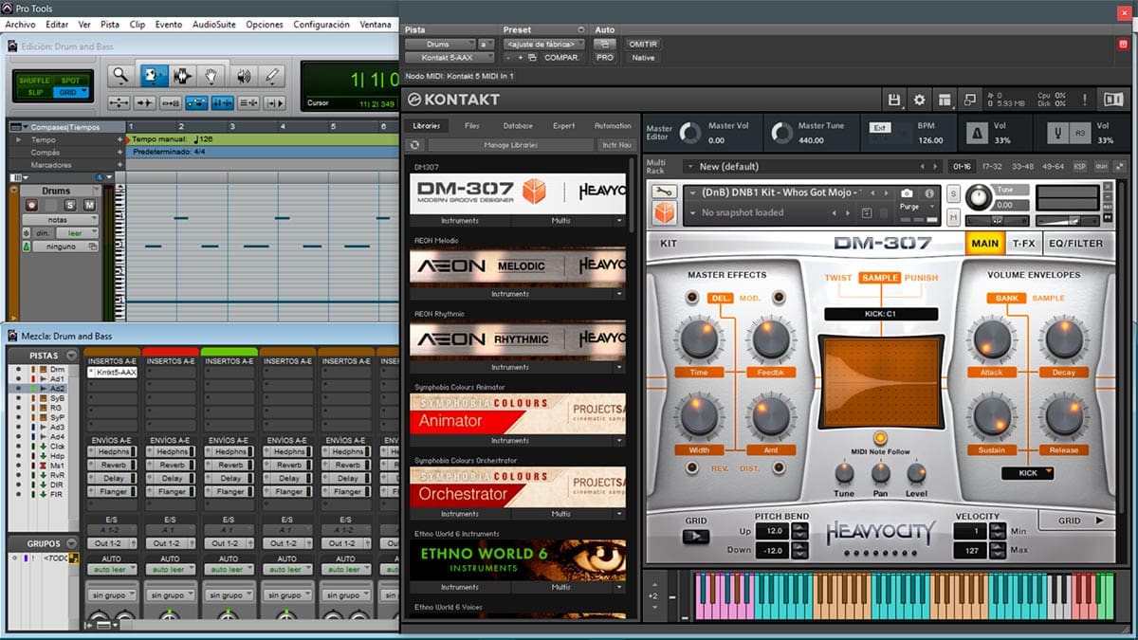Select TWIST mode in DM-307
1138x640 pixels.
click(838, 278)
